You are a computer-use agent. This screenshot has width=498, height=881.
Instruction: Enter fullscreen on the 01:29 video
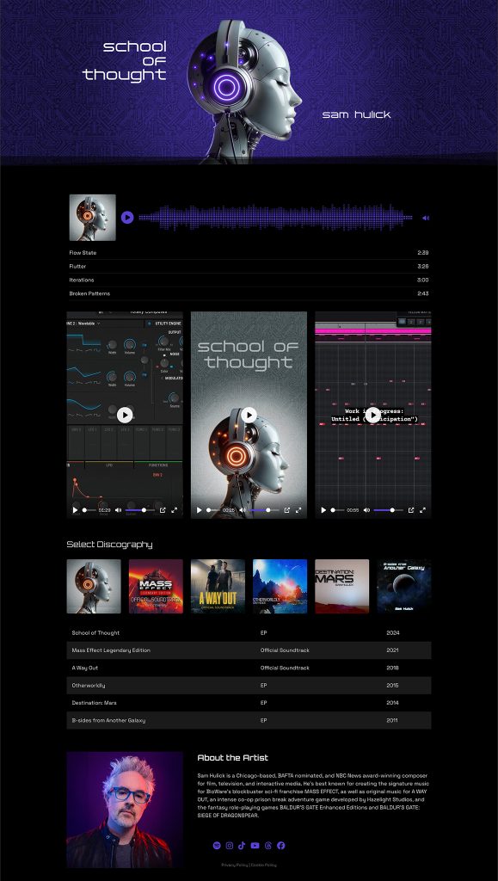coord(174,510)
